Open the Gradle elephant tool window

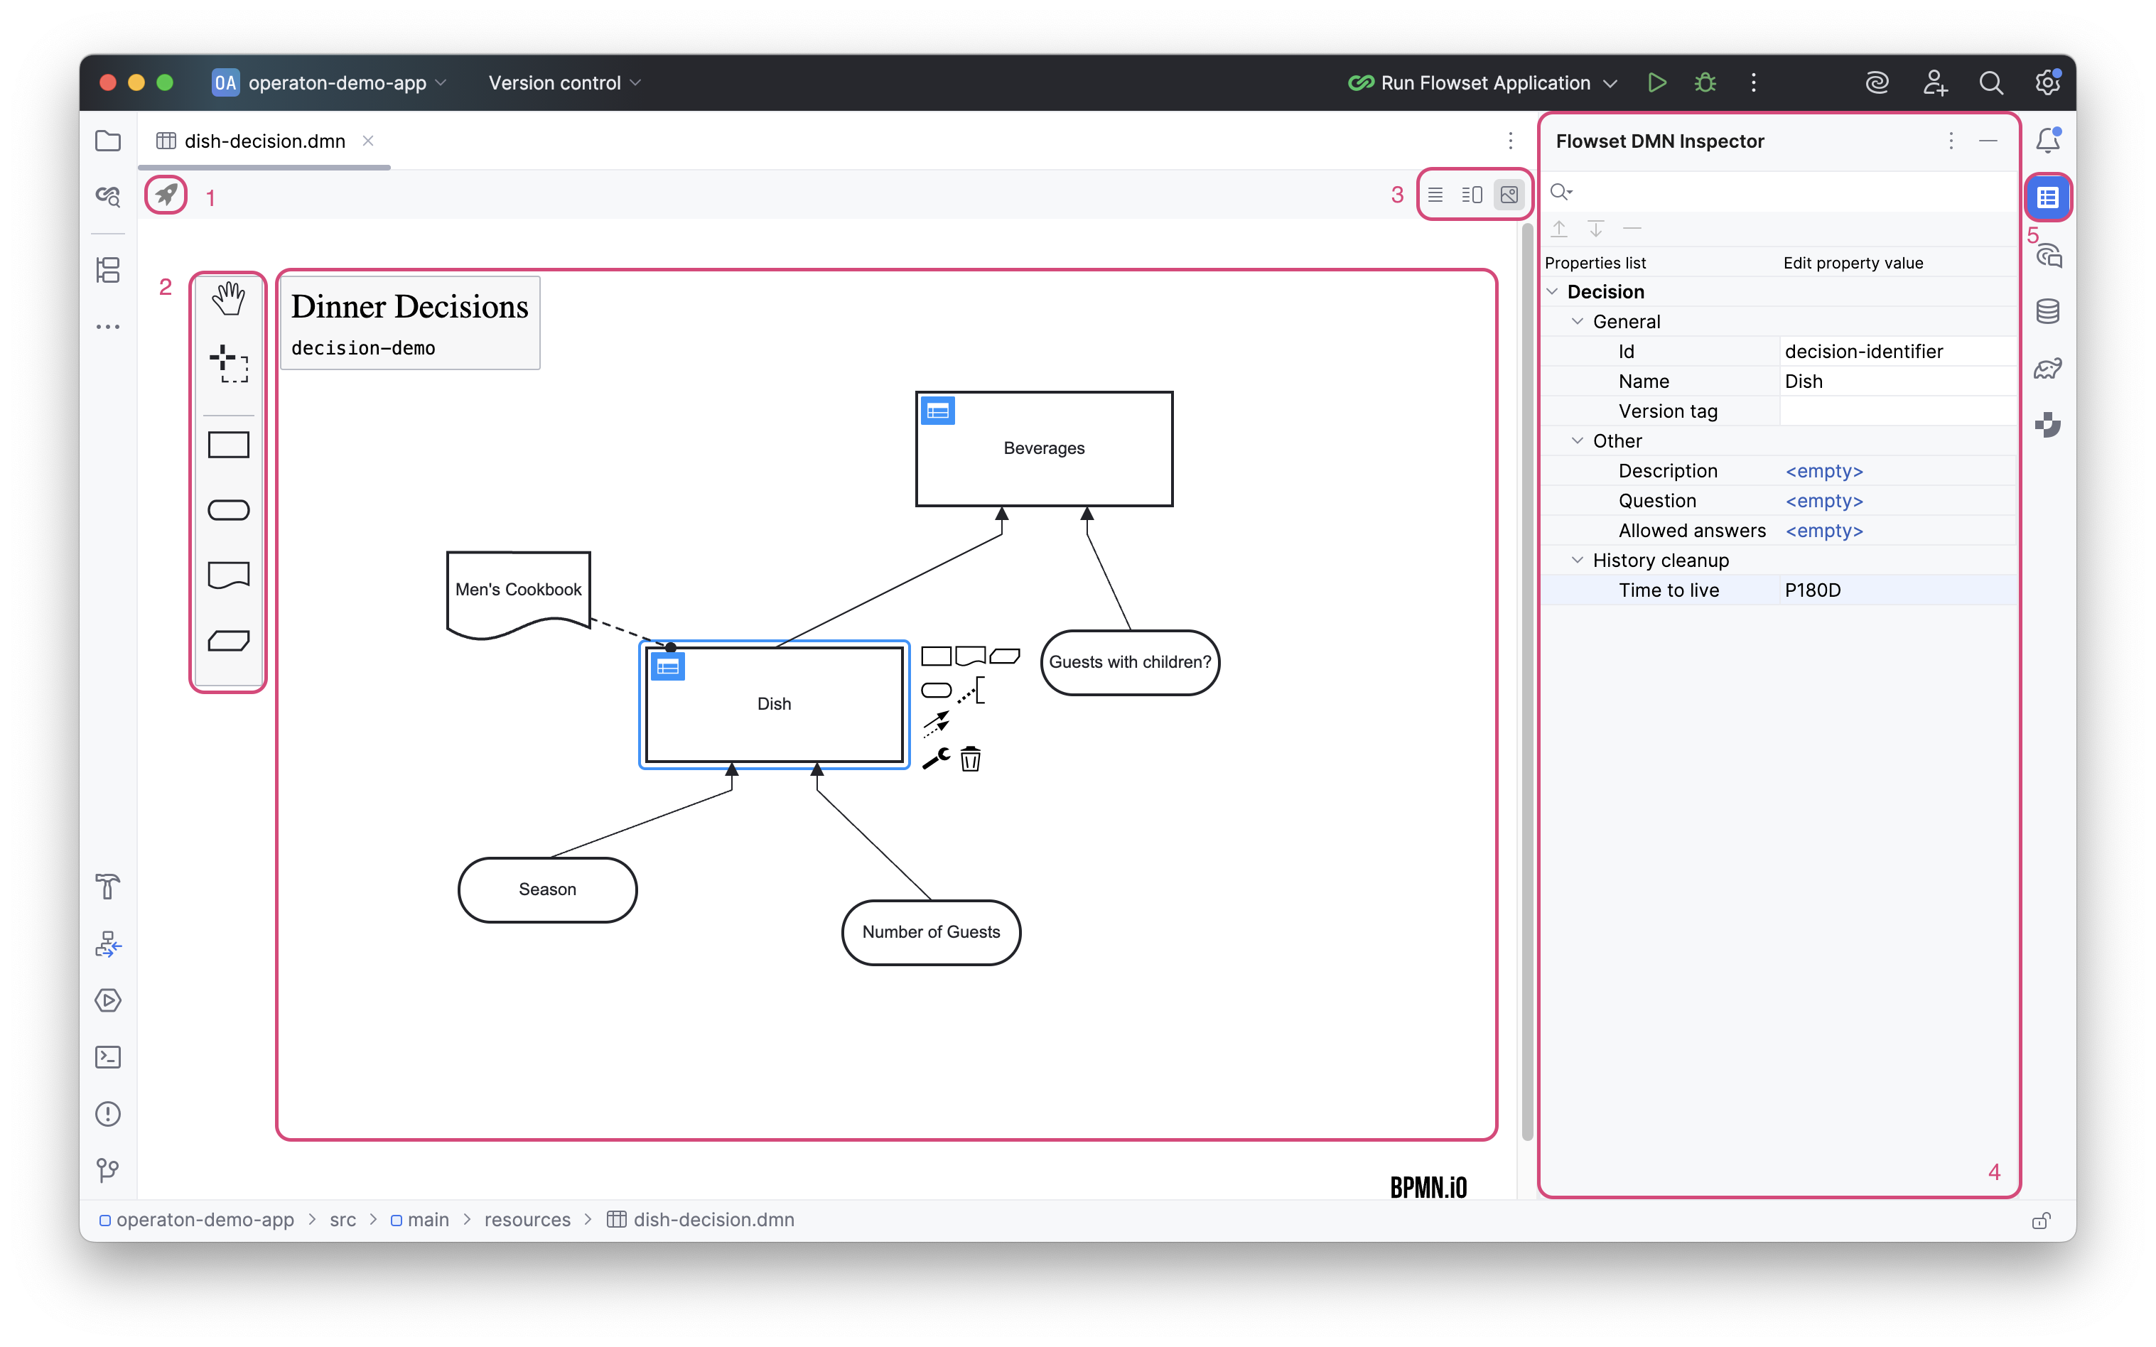click(x=2048, y=368)
